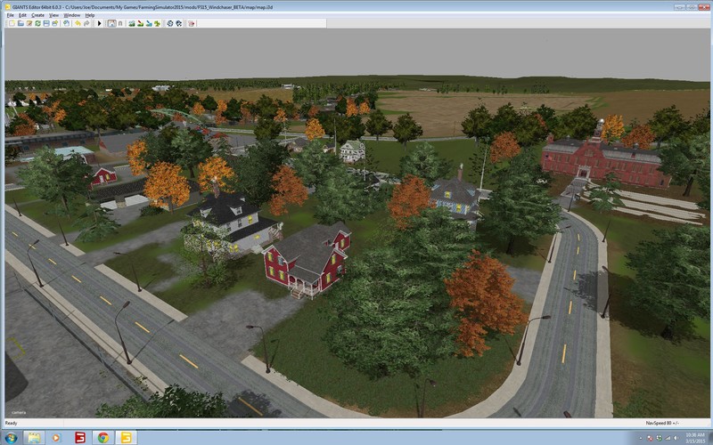Image resolution: width=713 pixels, height=445 pixels.
Task: Open the View menu
Action: point(54,15)
